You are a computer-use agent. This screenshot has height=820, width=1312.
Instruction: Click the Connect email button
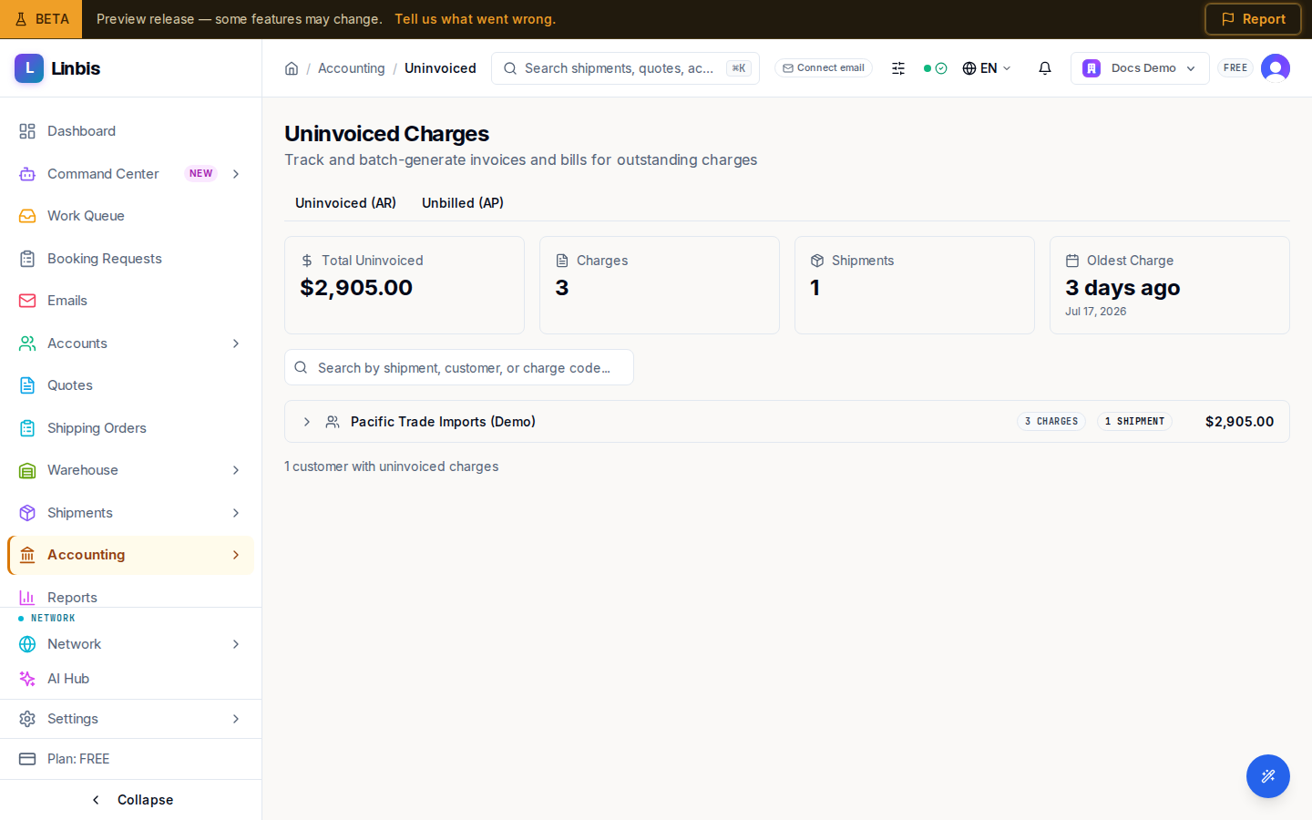click(824, 68)
